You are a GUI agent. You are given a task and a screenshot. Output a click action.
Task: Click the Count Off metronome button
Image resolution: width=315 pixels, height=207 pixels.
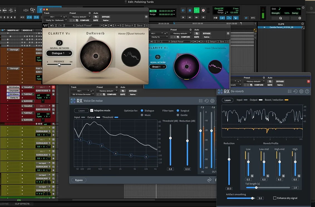218,8
